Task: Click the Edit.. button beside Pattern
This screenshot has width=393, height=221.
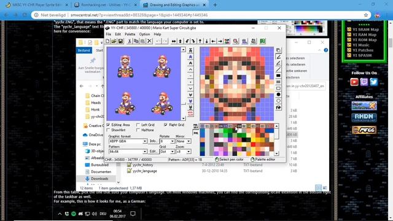Action: point(153,152)
